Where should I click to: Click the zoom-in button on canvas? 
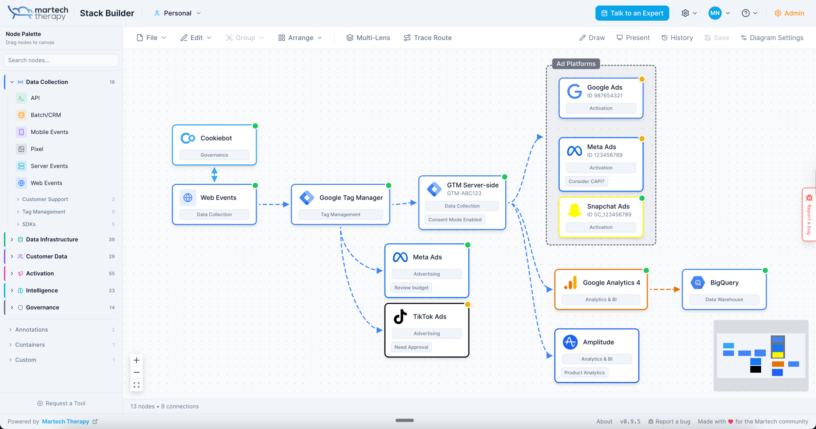[136, 360]
